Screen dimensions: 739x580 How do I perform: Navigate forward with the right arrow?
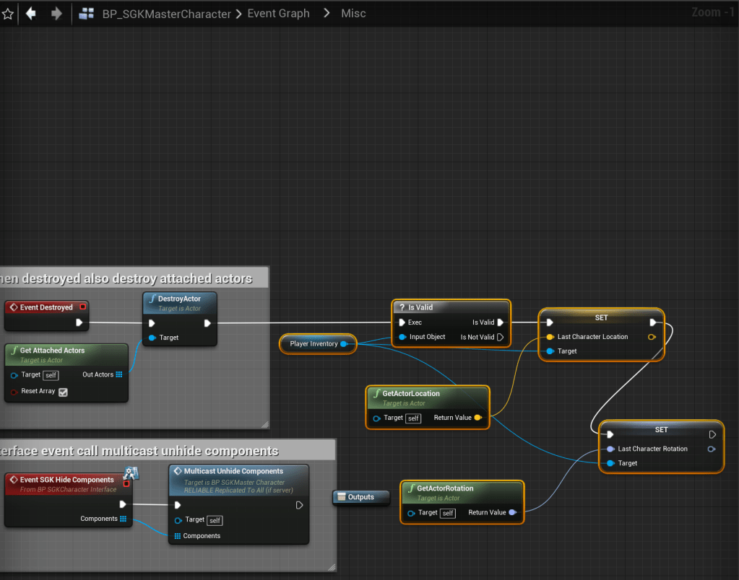[x=56, y=14]
